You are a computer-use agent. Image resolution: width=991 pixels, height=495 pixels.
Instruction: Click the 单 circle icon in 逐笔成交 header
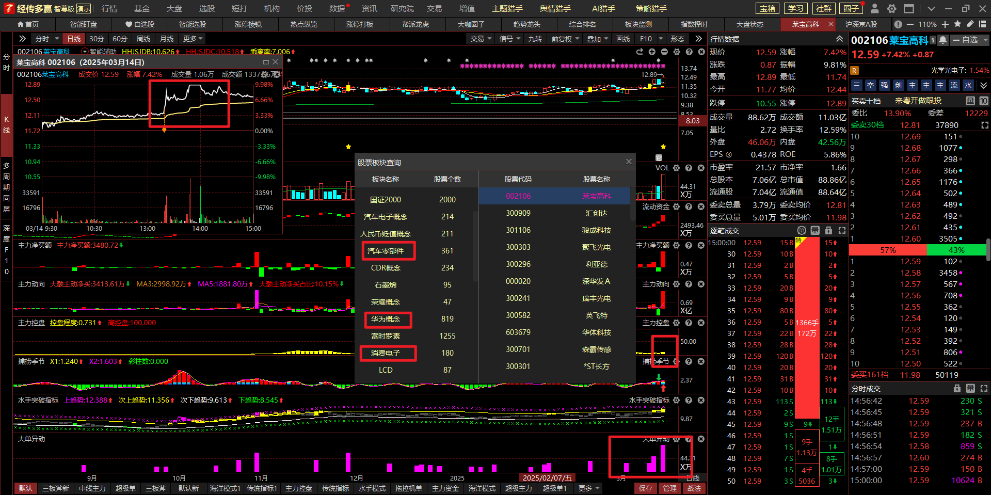pos(802,230)
